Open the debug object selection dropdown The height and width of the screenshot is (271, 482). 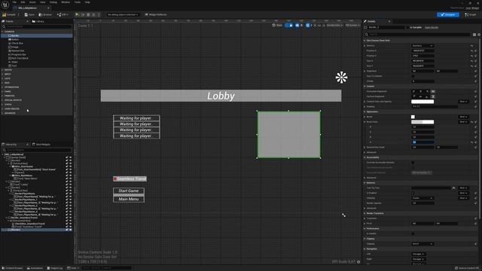123,14
